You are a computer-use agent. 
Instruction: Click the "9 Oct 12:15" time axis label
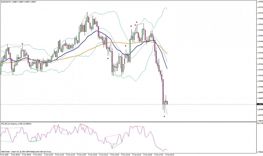point(70,155)
